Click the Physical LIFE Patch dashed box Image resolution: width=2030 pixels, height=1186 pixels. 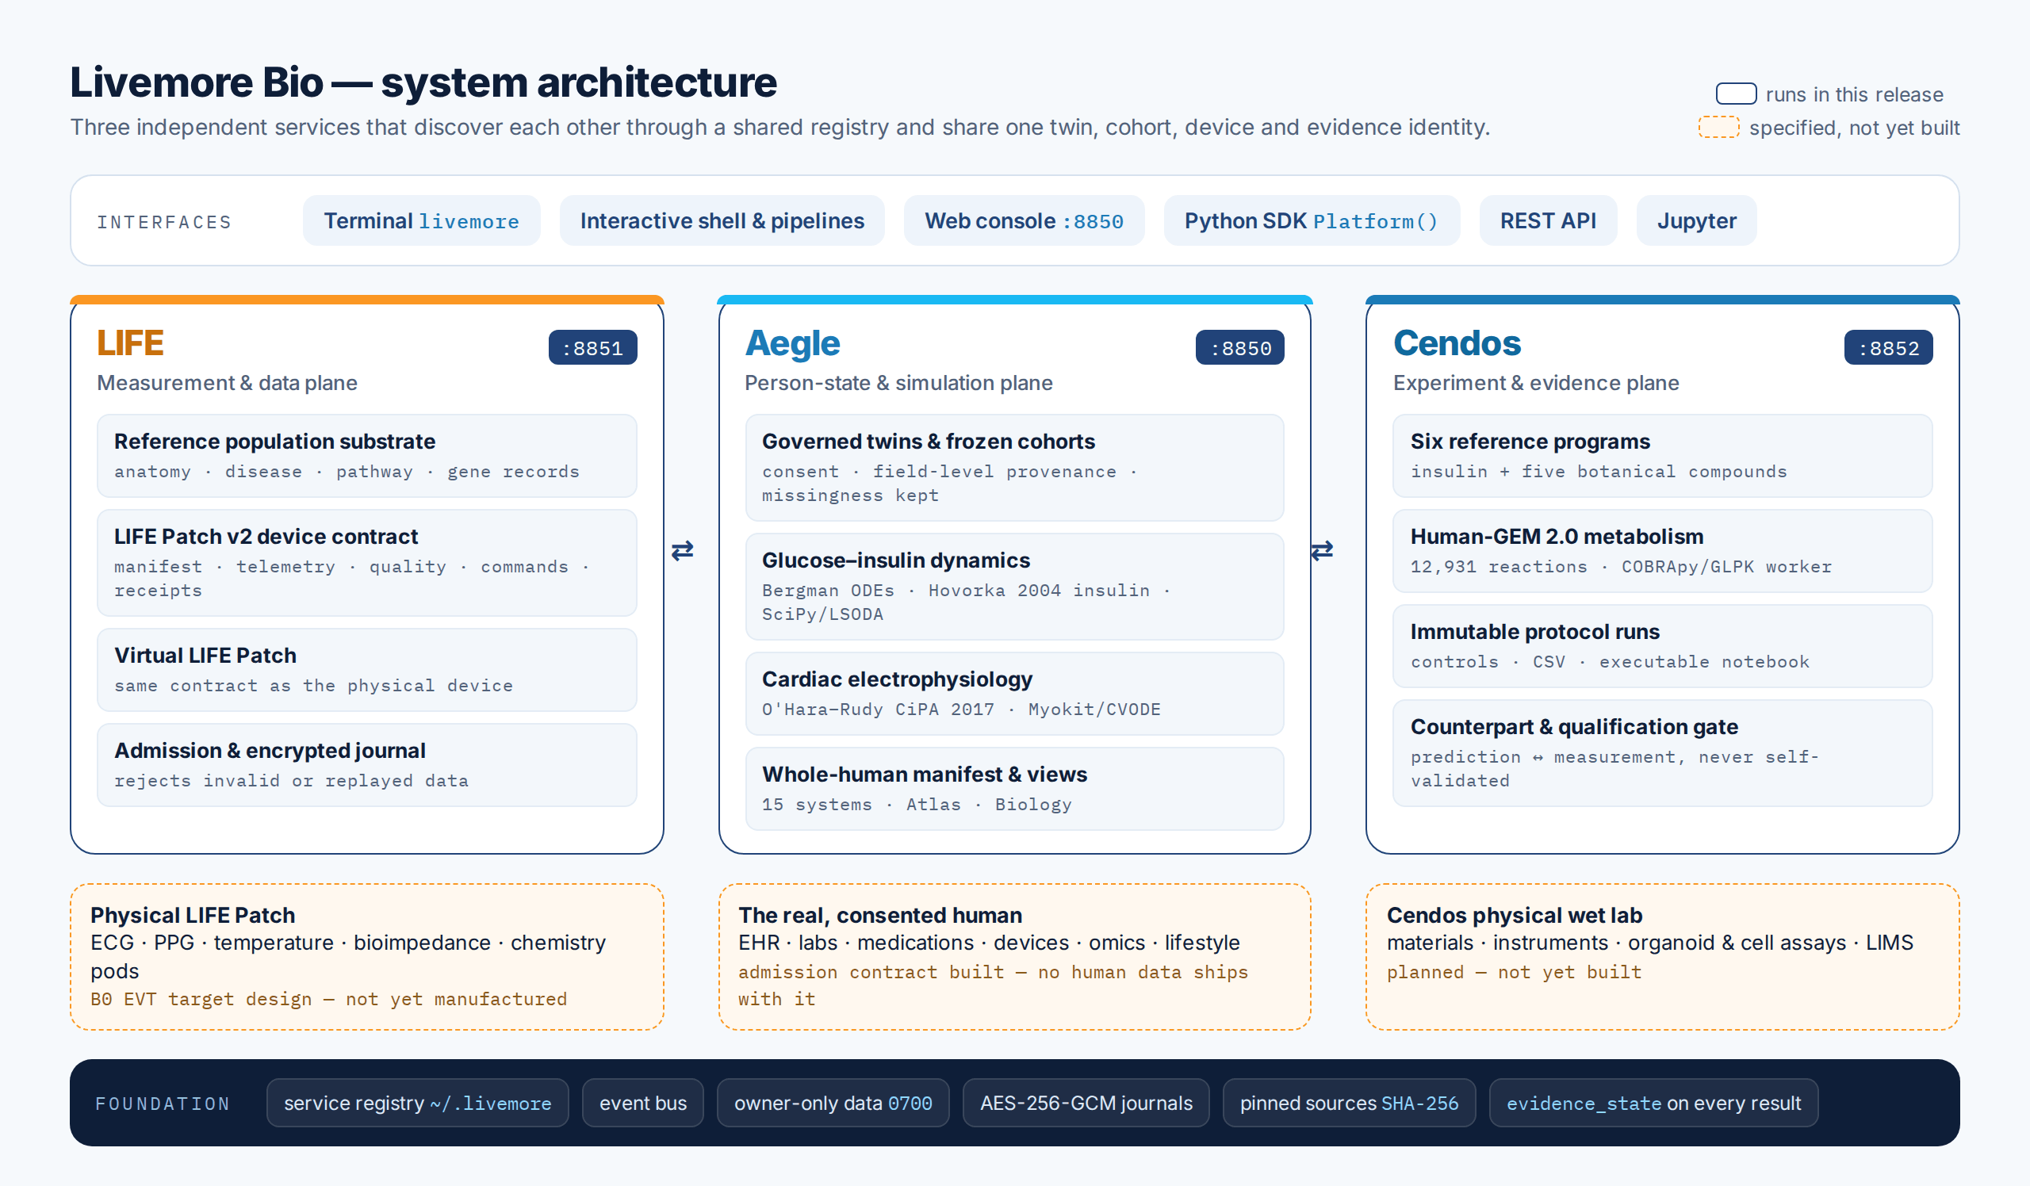pyautogui.click(x=366, y=958)
